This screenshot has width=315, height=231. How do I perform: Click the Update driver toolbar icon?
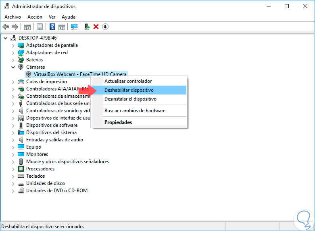click(87, 27)
